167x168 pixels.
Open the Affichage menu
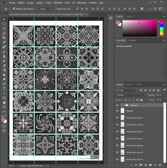(x=82, y=3)
